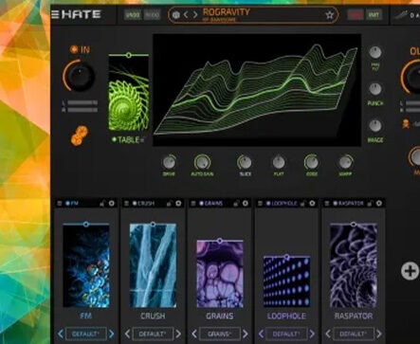Click the red button beside INIT

[356, 15]
